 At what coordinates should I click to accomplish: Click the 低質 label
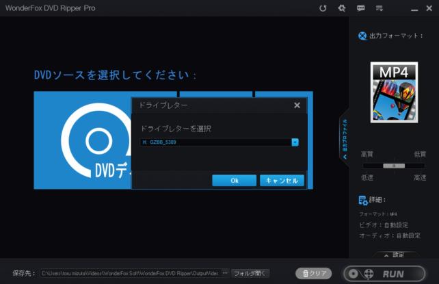[420, 155]
